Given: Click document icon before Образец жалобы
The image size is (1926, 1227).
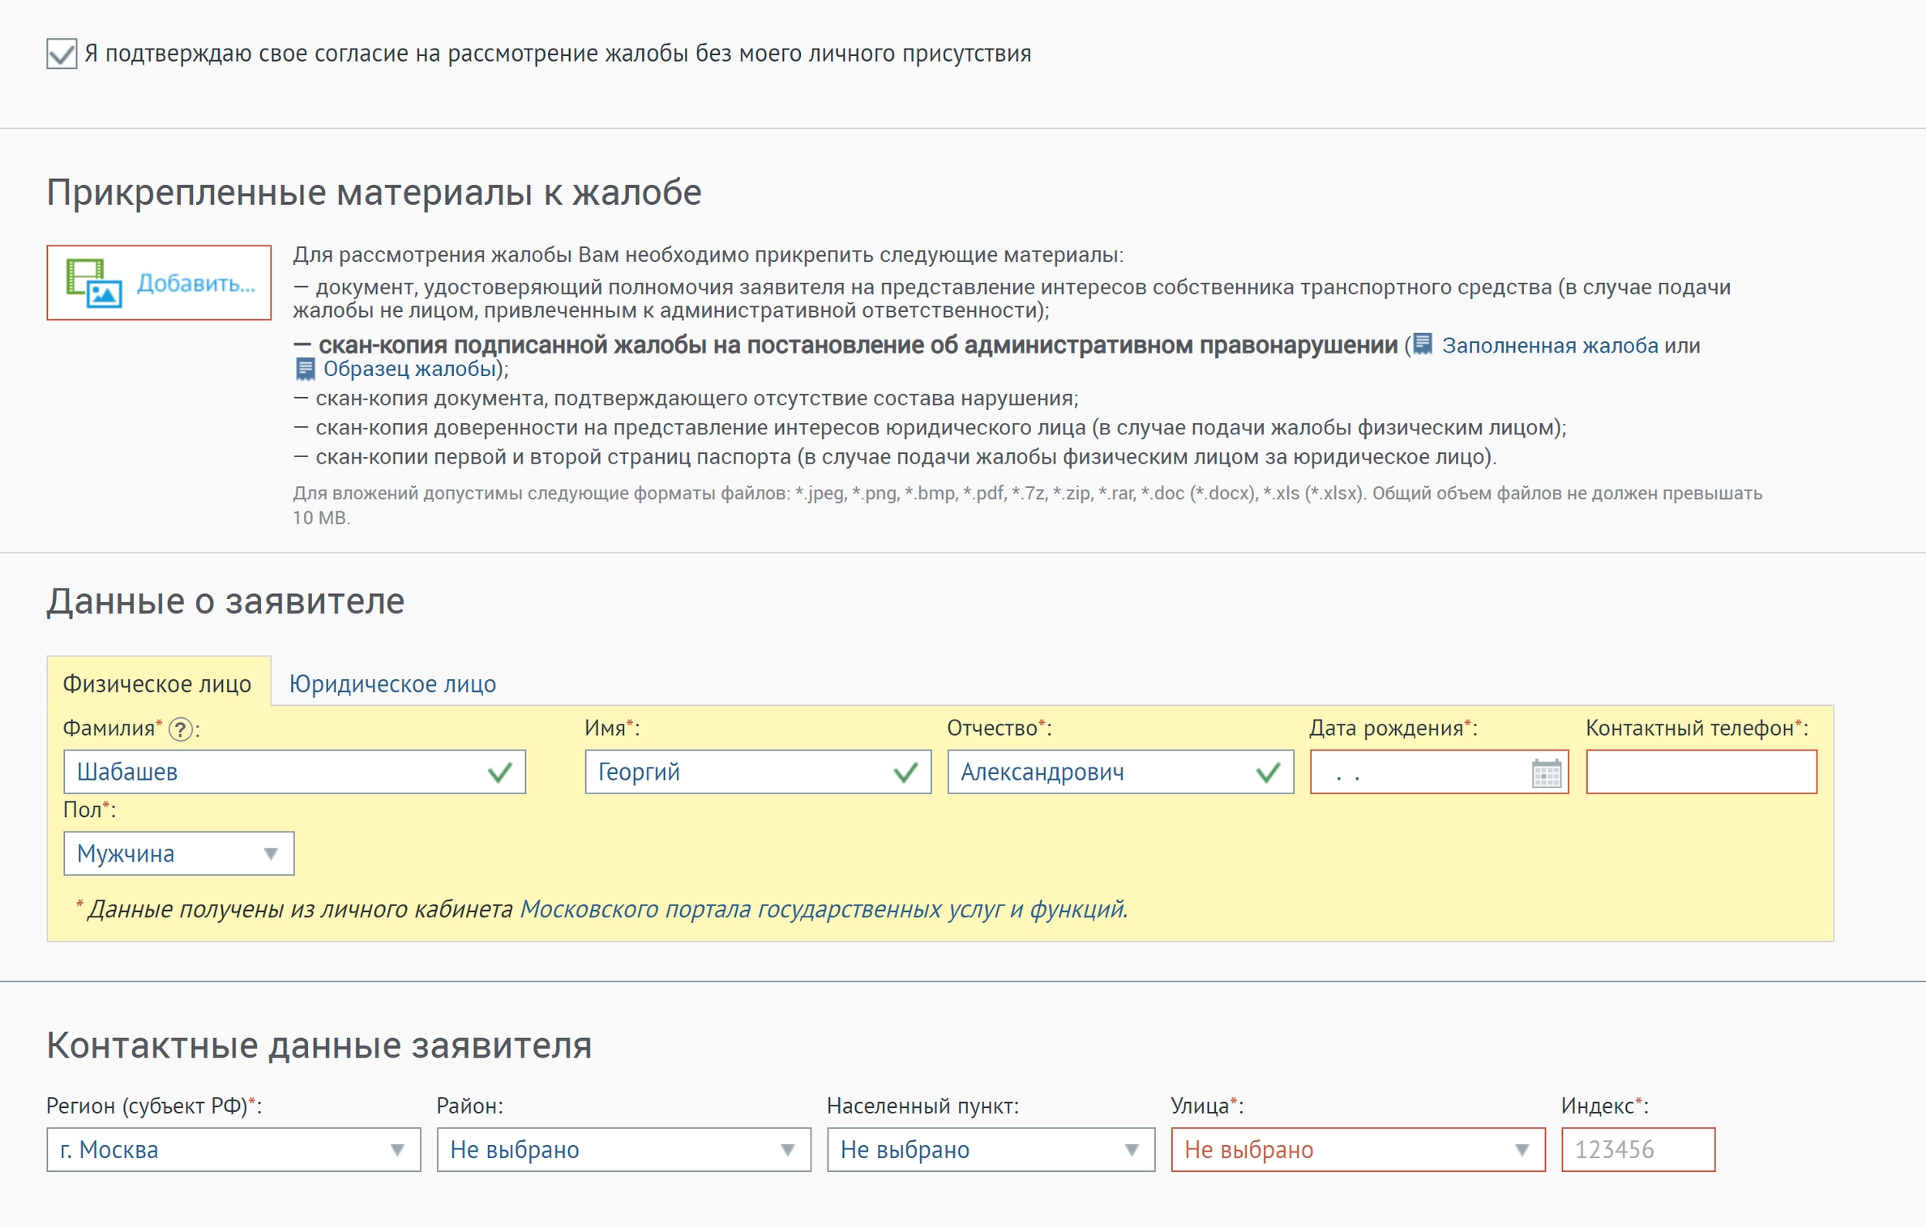Looking at the screenshot, I should pos(305,369).
